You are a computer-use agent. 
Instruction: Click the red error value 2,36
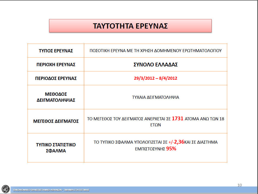pos(179,142)
